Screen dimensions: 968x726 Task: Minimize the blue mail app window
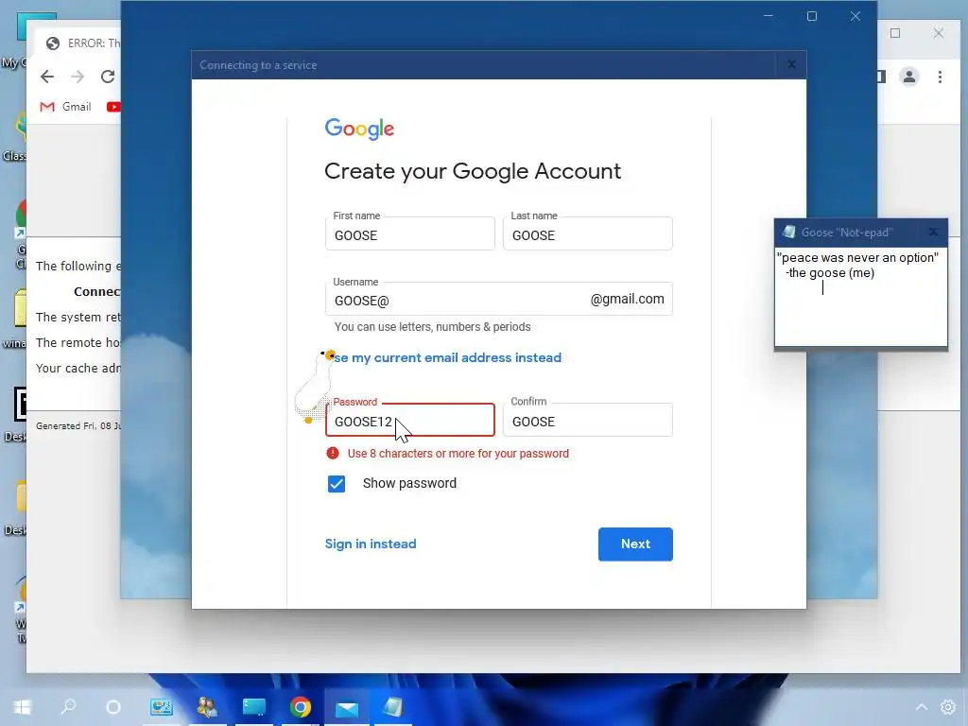click(768, 16)
